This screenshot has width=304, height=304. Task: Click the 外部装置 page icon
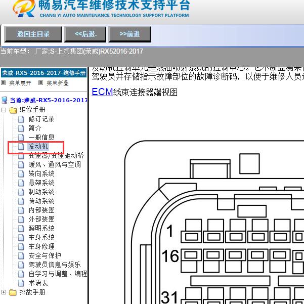21,220
